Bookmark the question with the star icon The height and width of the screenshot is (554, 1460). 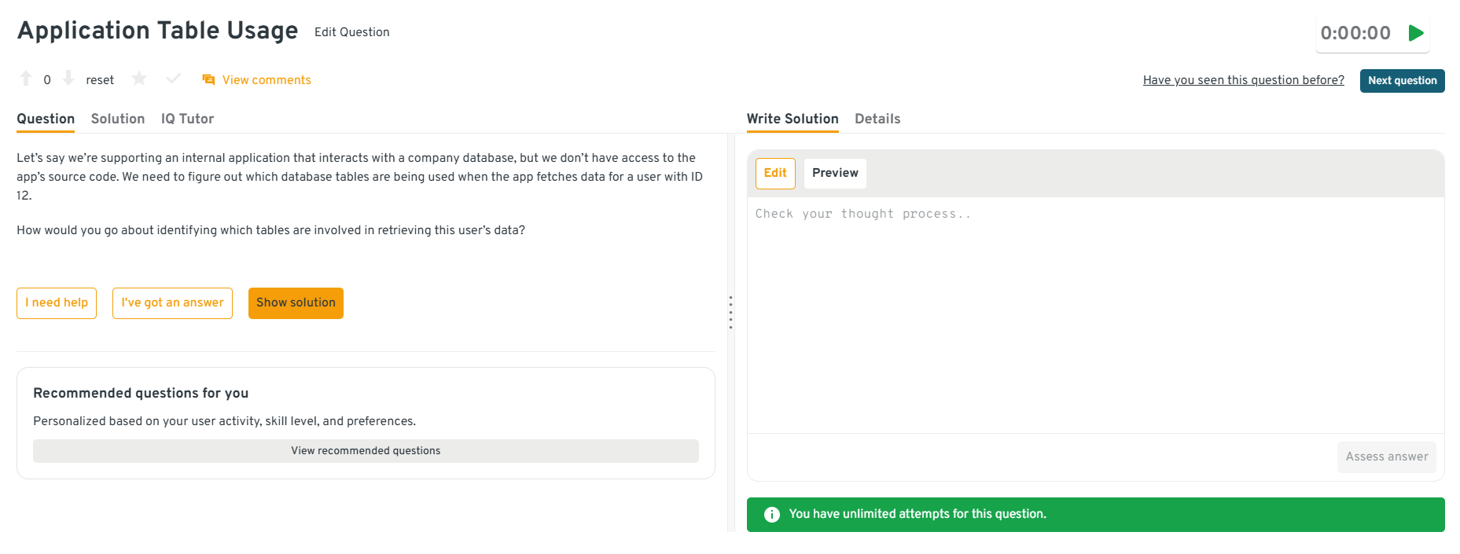coord(139,79)
